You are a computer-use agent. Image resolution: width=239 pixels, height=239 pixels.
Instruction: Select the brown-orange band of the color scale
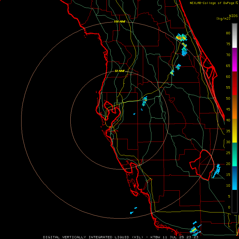tap(234, 107)
